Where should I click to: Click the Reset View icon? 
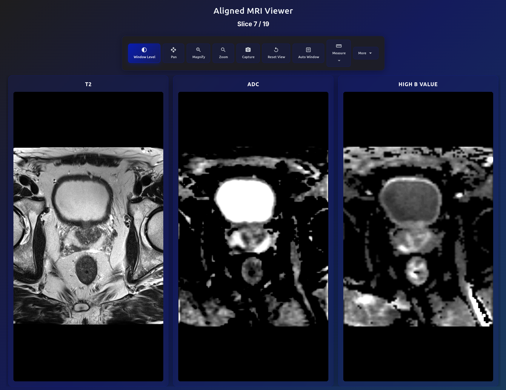(x=276, y=49)
